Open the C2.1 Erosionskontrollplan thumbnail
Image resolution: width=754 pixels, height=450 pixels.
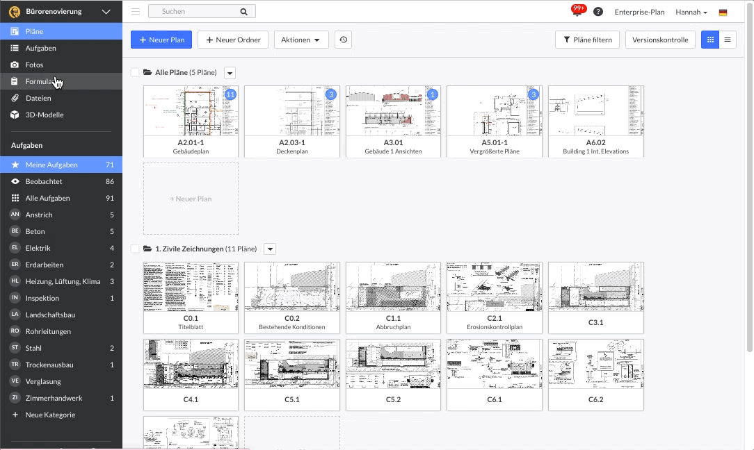point(495,298)
